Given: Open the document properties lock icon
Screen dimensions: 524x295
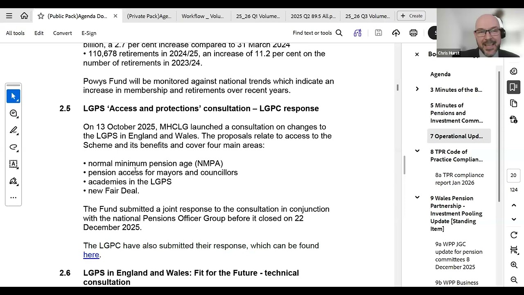Looking at the screenshot, I should (x=513, y=119).
